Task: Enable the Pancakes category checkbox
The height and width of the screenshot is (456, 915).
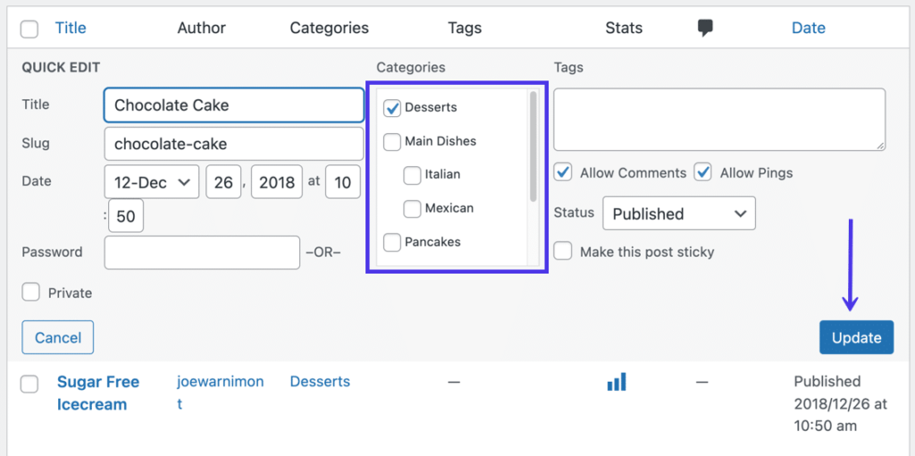Action: [392, 242]
